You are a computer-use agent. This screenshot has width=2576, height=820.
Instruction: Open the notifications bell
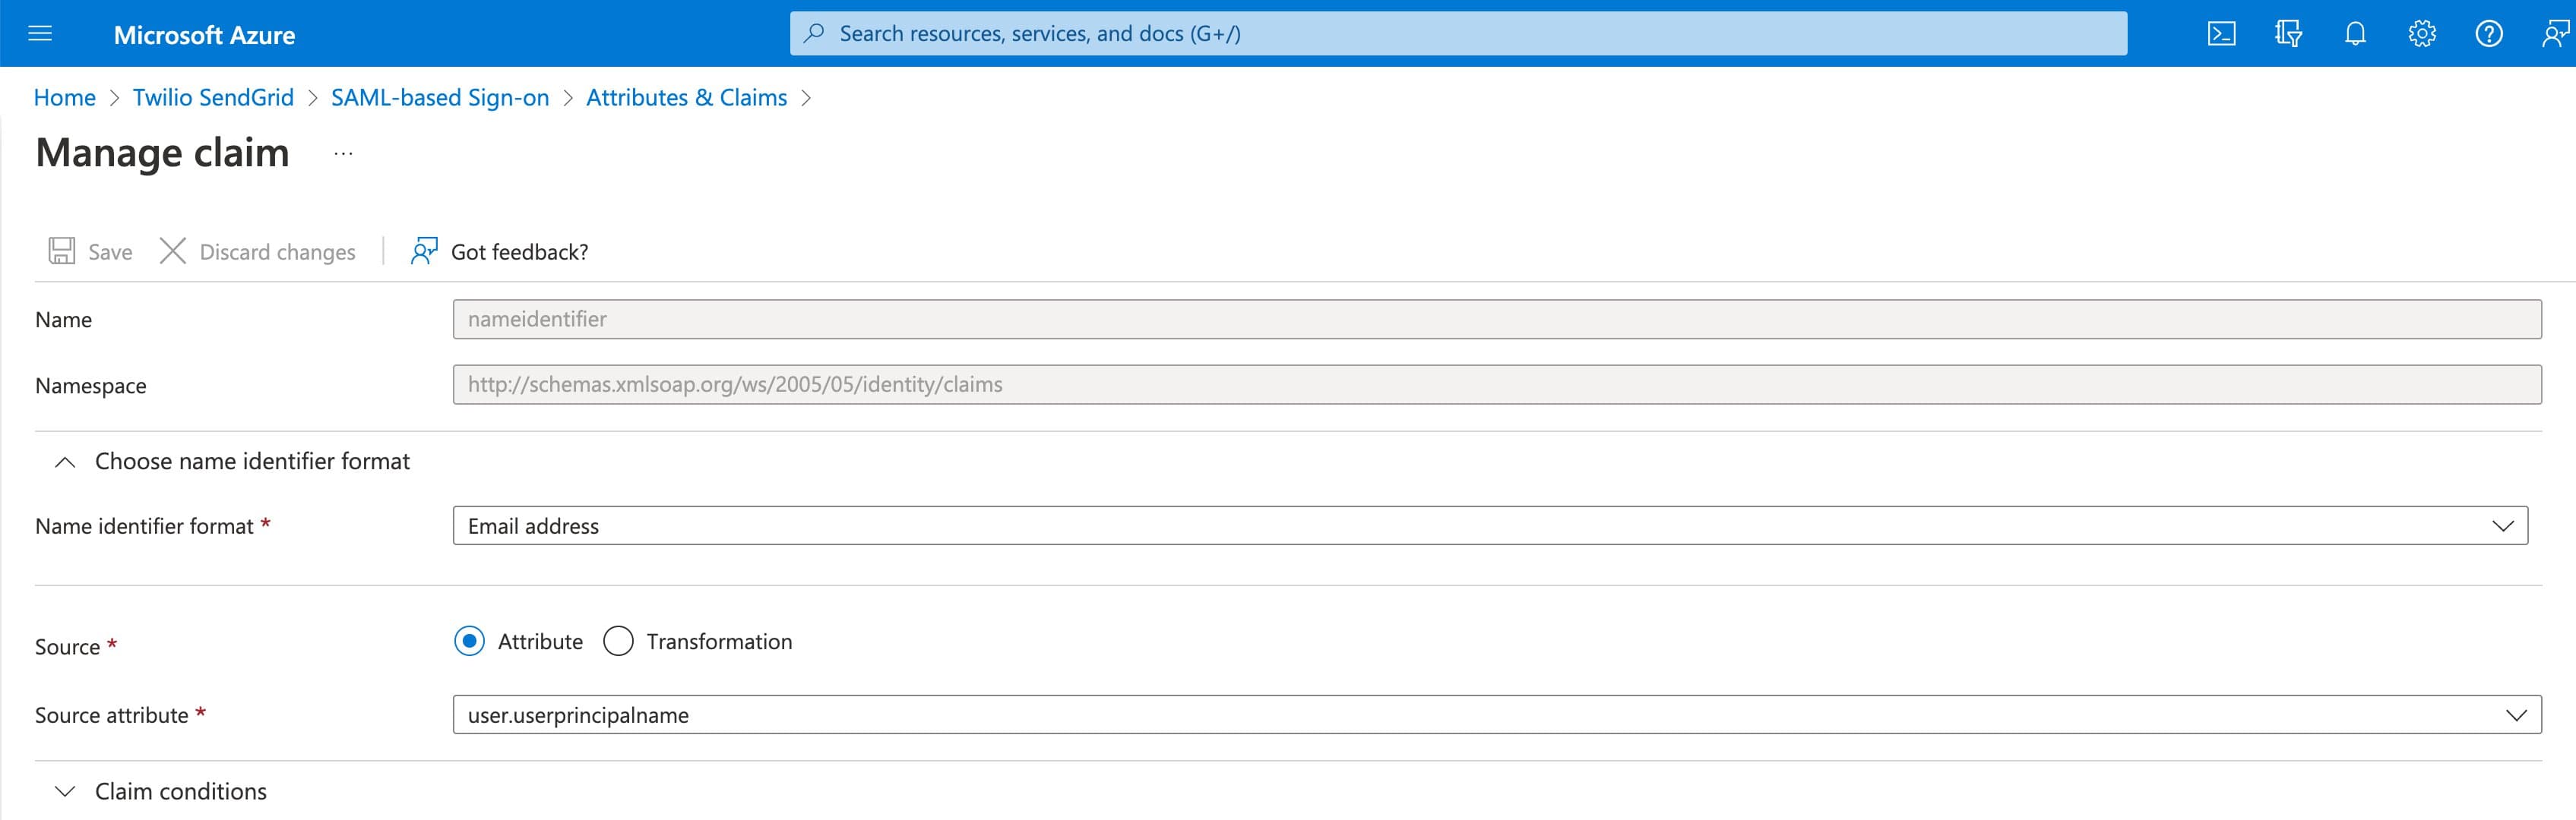click(x=2355, y=33)
